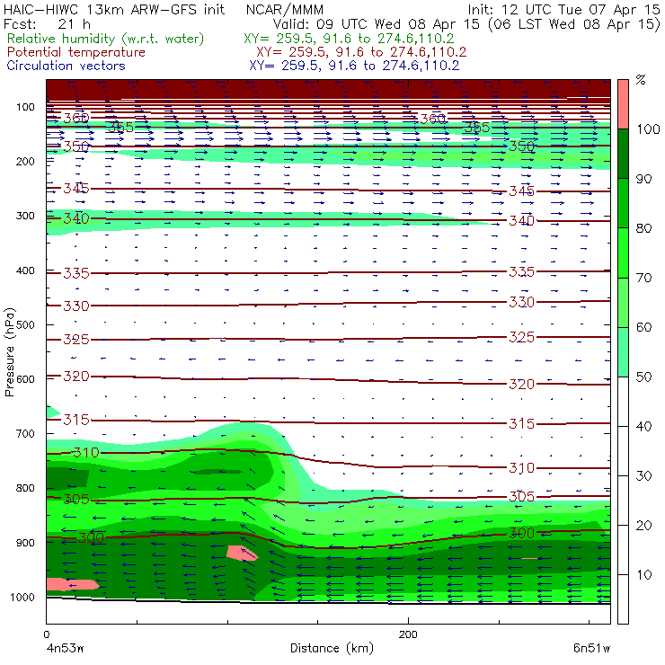Click 'Init: 12 UTC Tue 07 Apr 15'
The width and height of the screenshot is (665, 665).
pos(563,9)
